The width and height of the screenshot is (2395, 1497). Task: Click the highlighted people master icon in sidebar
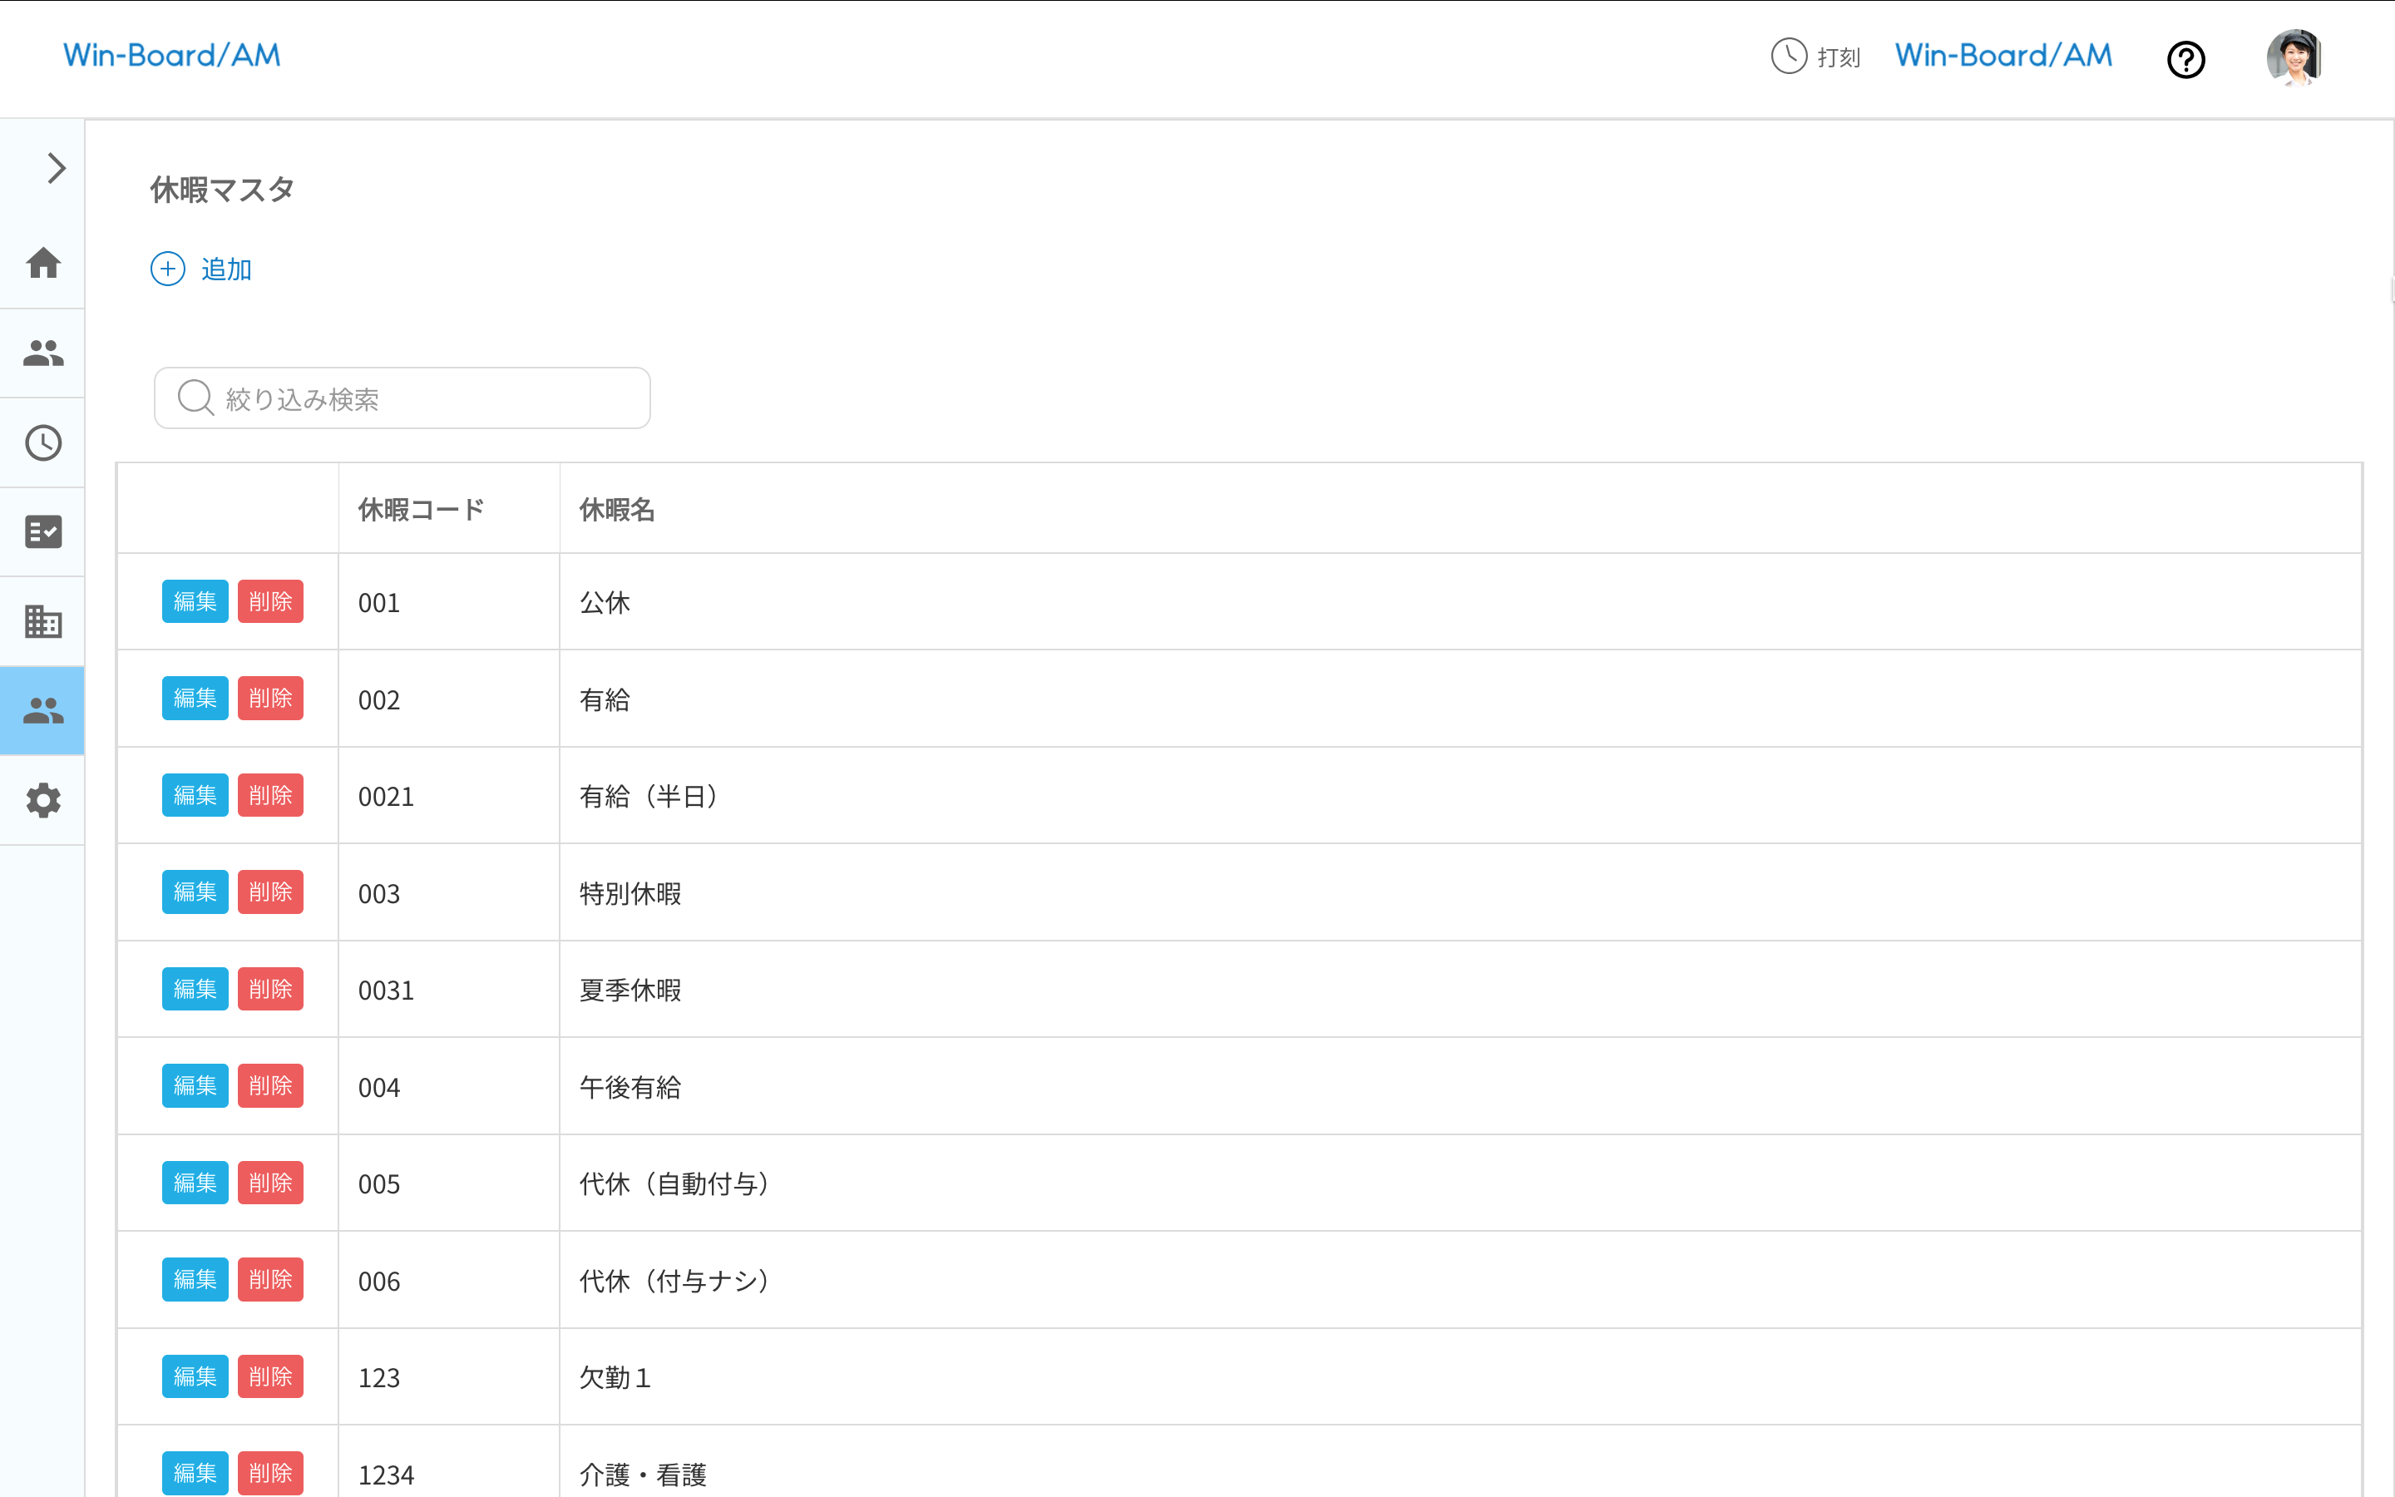pyautogui.click(x=43, y=711)
